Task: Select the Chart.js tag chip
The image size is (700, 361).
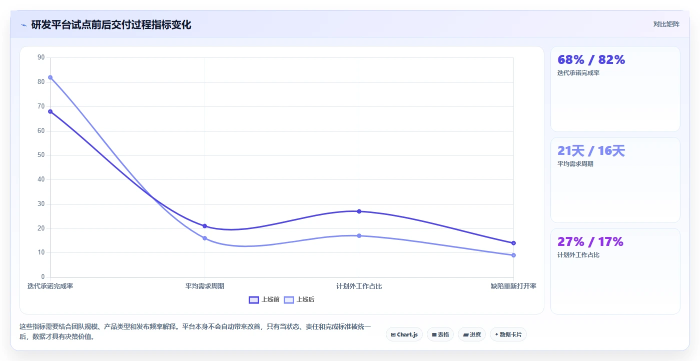Action: [404, 334]
